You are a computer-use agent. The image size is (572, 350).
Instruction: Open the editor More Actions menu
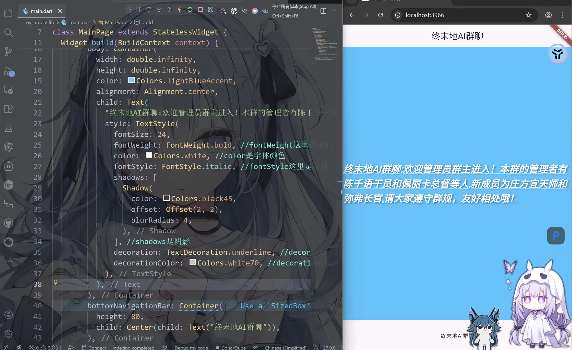coord(334,11)
